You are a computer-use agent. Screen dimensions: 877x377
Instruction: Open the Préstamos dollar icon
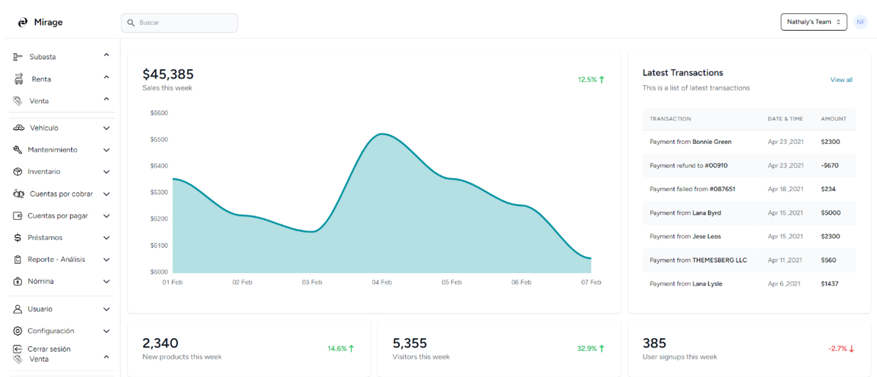(18, 238)
